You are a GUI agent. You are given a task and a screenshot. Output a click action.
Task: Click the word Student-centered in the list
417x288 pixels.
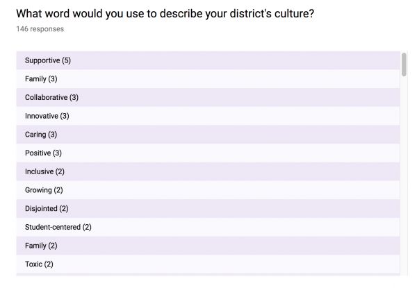point(53,227)
